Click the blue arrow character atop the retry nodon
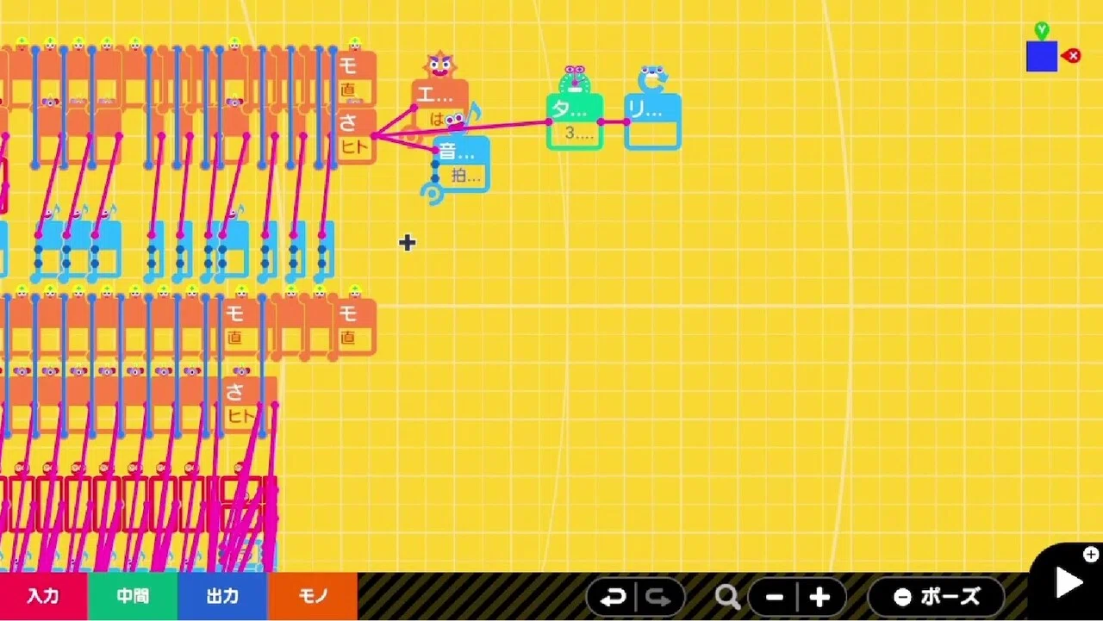1103x621 pixels. coord(652,79)
